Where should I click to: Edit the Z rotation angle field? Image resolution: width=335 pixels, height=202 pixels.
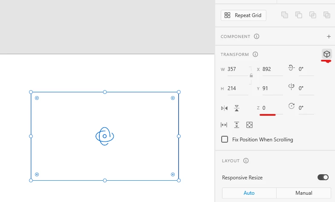point(306,108)
